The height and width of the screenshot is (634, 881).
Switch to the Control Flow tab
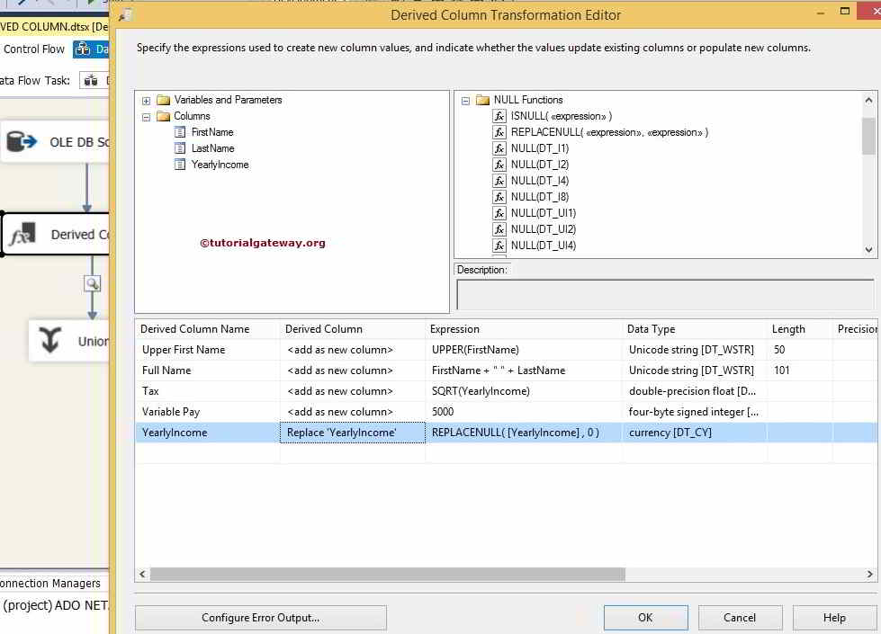click(33, 49)
